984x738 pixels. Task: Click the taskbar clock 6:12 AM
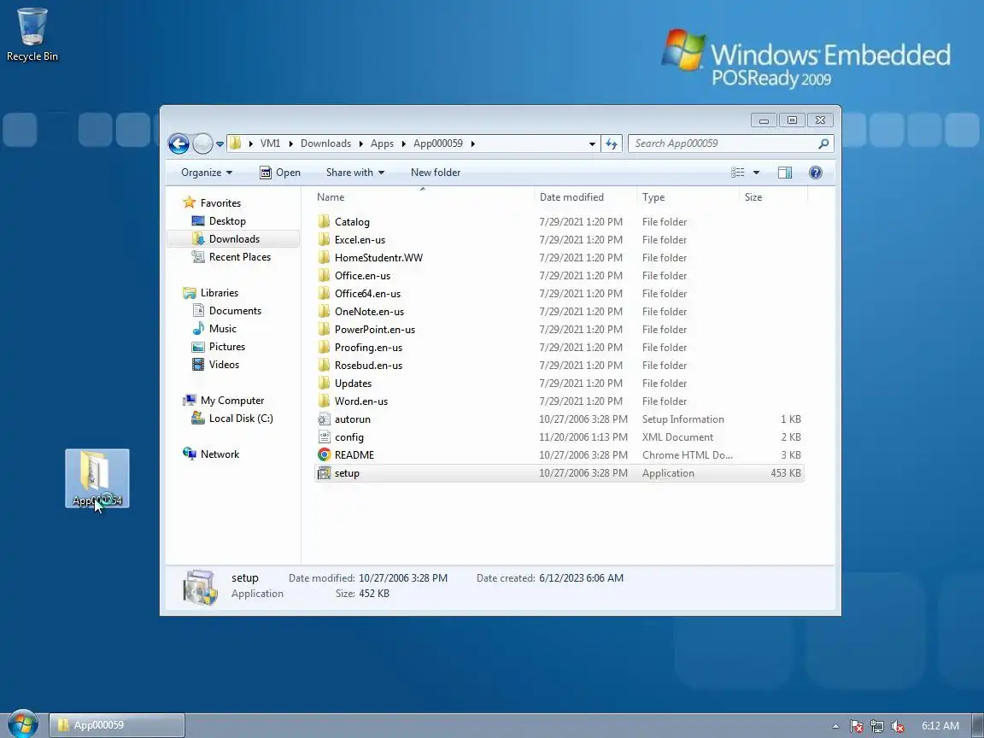click(x=940, y=726)
